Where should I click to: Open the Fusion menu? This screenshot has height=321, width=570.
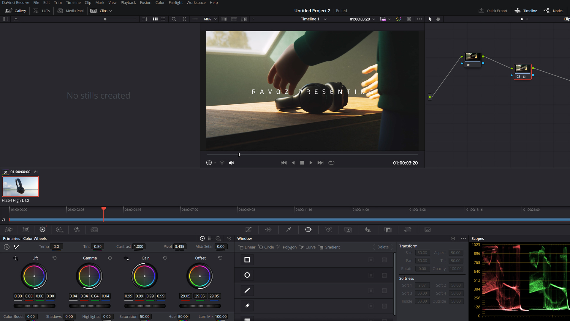click(x=145, y=3)
